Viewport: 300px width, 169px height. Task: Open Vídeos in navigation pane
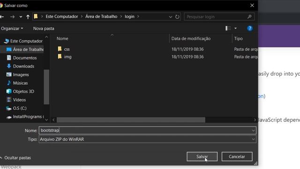coord(16,100)
